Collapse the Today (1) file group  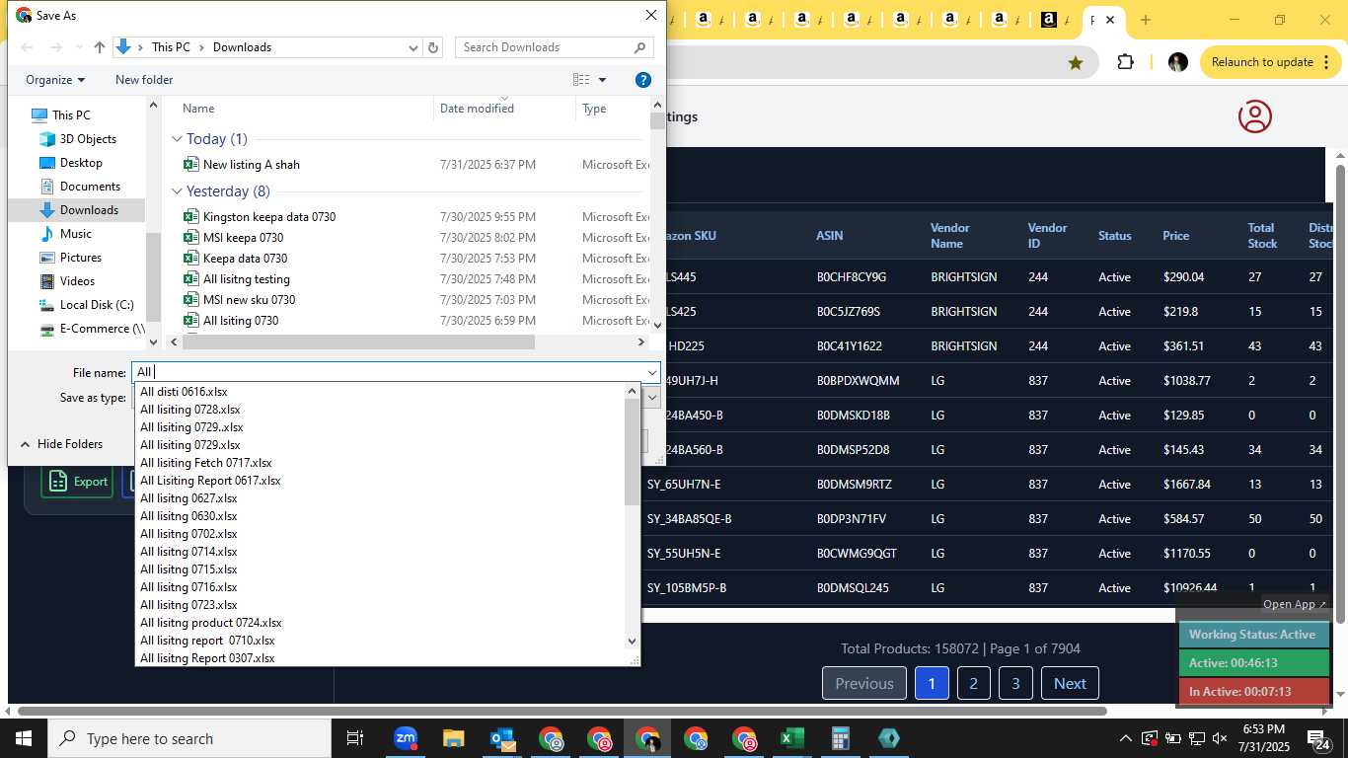pyautogui.click(x=178, y=139)
